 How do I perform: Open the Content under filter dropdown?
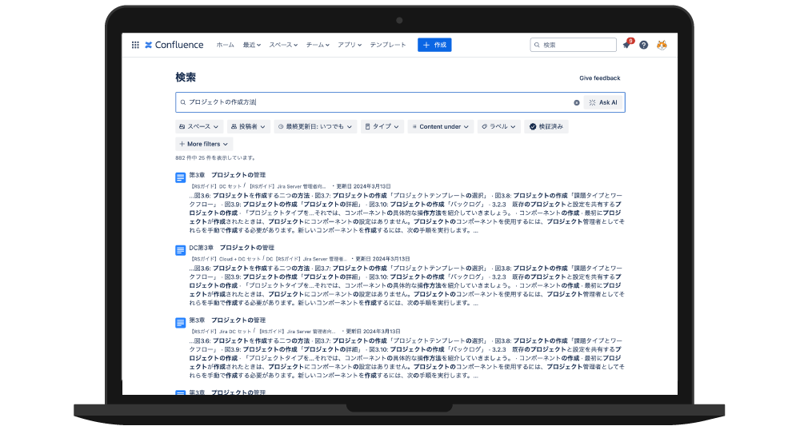[x=440, y=126]
